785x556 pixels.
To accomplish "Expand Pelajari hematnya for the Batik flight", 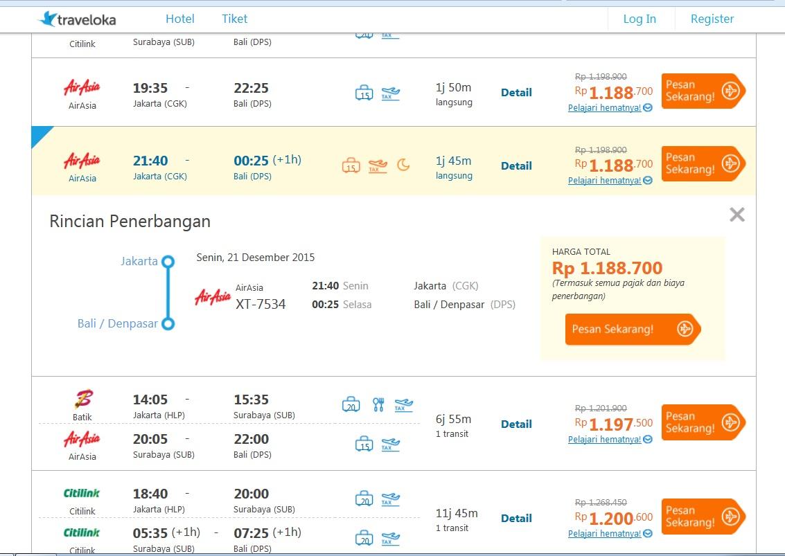I will (610, 440).
